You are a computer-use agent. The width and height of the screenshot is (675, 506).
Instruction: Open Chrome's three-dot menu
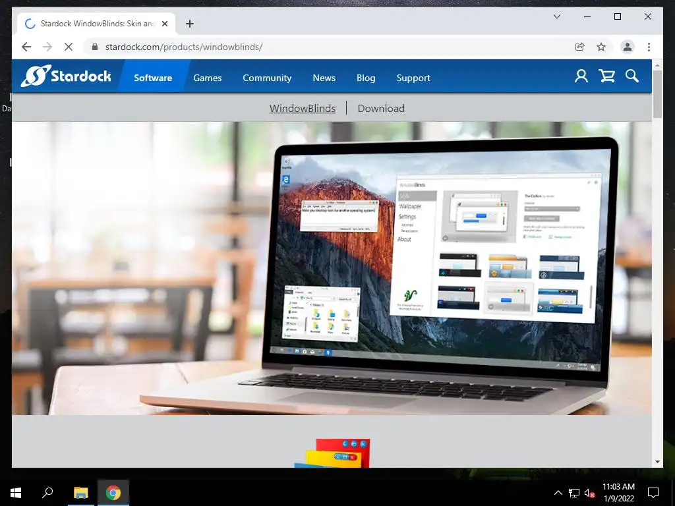click(649, 47)
